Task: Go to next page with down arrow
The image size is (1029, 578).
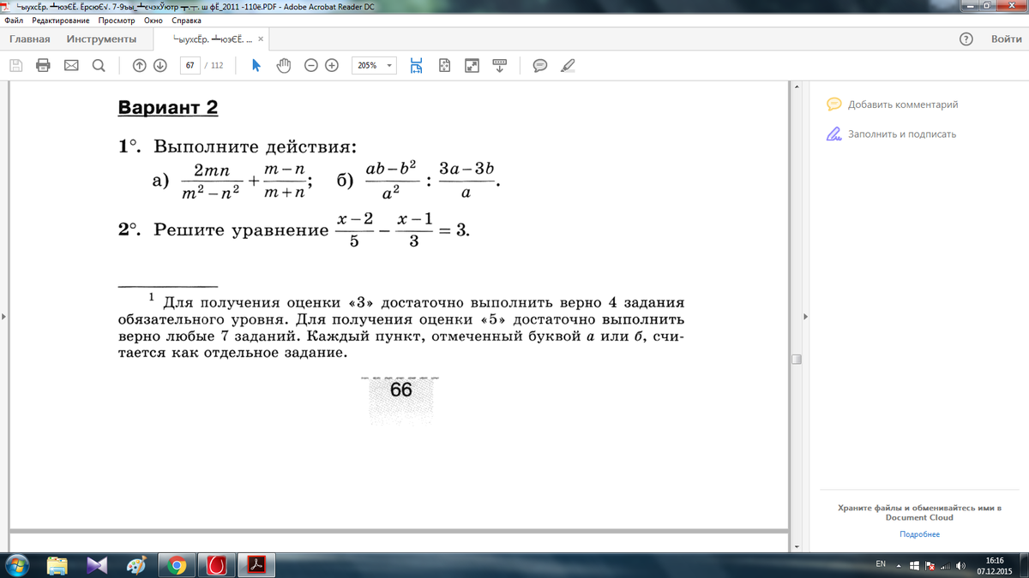Action: [159, 65]
